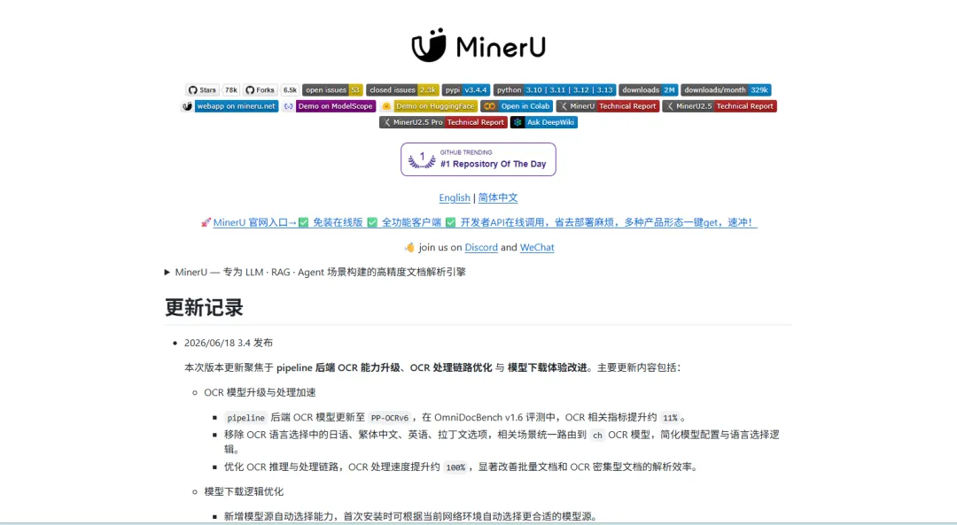The height and width of the screenshot is (525, 957).
Task: Switch to the 简体中文 README
Action: tap(498, 197)
